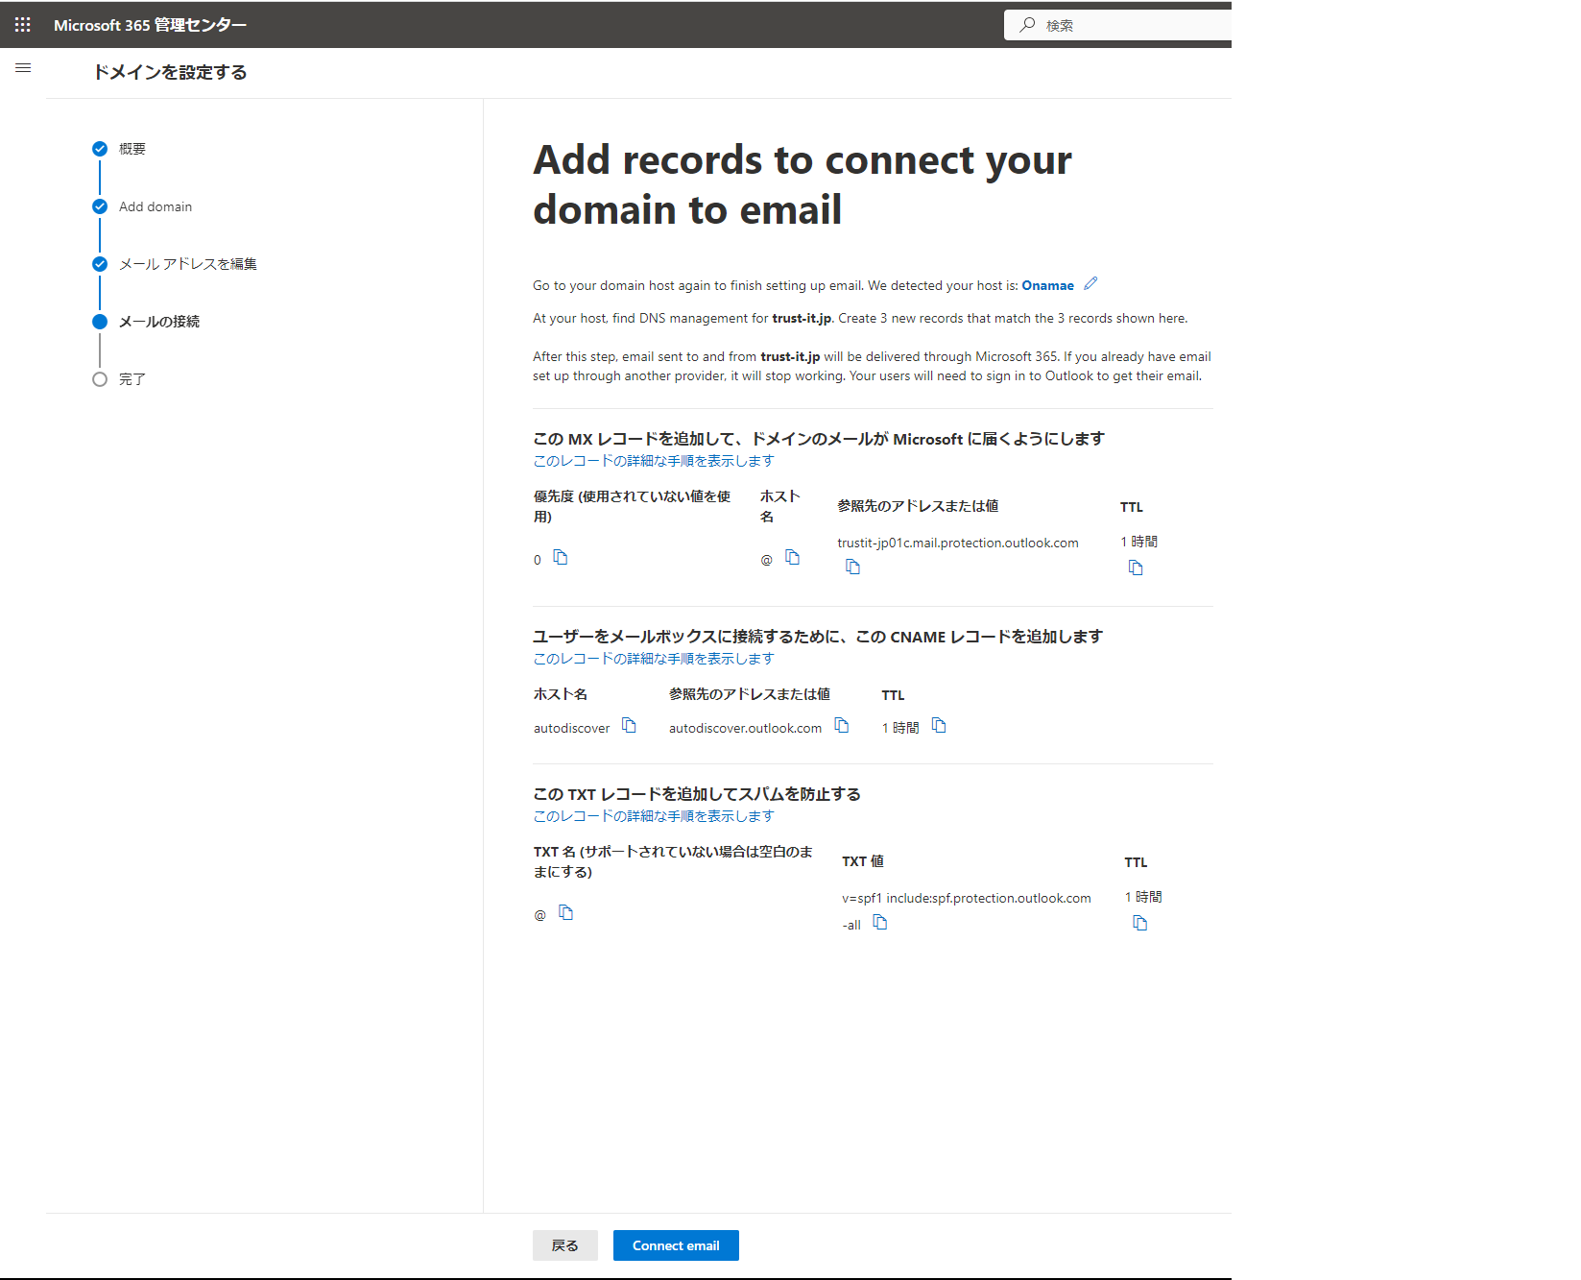
Task: Copy the TXT name @
Action: [566, 913]
